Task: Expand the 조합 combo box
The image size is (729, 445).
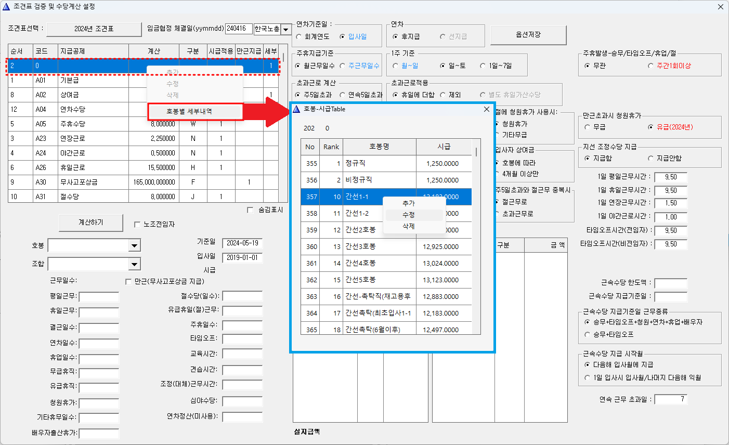Action: tap(134, 264)
